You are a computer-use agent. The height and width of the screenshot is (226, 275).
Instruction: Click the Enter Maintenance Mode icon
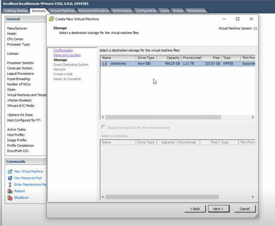coord(10,184)
